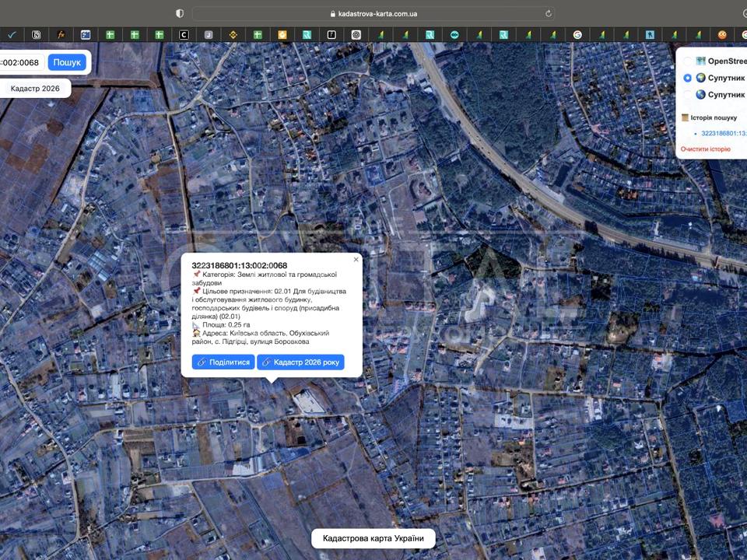Open the blue checkmark bookmark
Image resolution: width=747 pixels, height=560 pixels.
click(12, 34)
